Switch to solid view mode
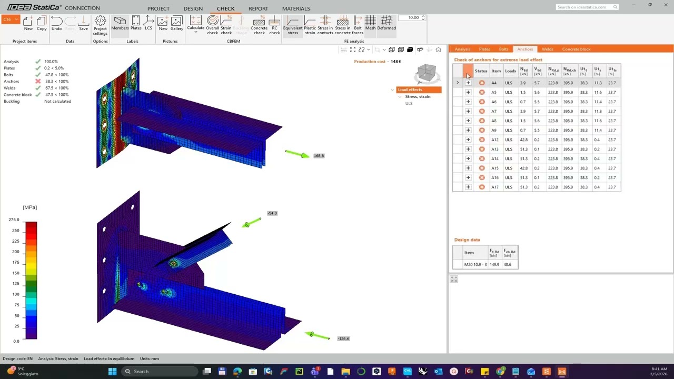The height and width of the screenshot is (379, 674). pos(410,49)
